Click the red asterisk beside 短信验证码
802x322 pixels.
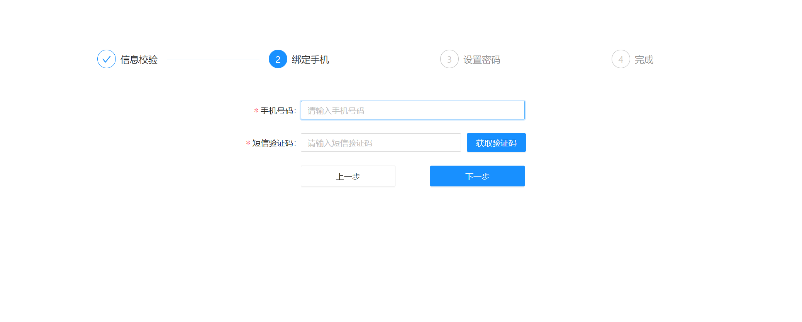tap(248, 143)
